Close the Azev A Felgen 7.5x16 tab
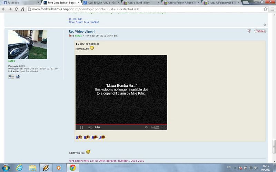This screenshot has width=276, height=172. click(x=199, y=3)
